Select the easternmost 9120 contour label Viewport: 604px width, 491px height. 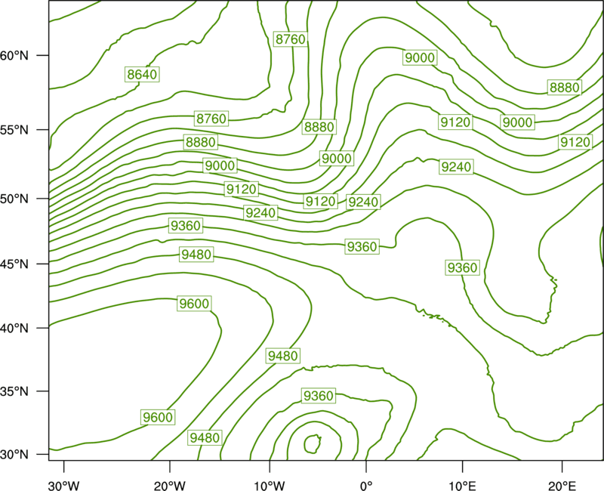[x=575, y=142]
